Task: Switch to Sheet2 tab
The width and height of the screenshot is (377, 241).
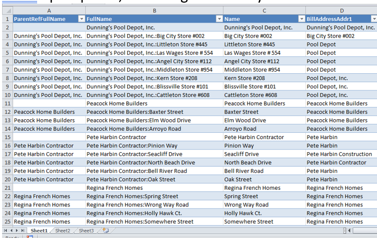Action: pyautogui.click(x=62, y=231)
